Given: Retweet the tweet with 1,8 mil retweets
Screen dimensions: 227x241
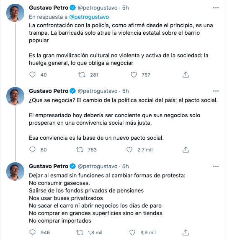Looking at the screenshot, I should coord(80,233).
